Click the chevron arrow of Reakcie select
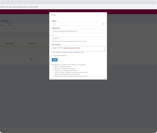 tap(103, 24)
